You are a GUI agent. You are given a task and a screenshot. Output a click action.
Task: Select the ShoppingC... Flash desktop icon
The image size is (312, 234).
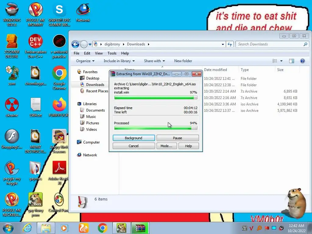point(12,139)
